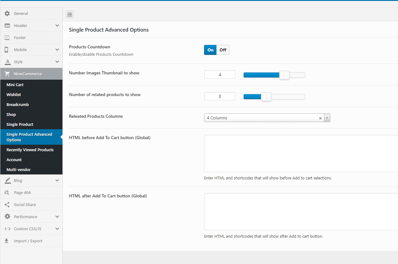The image size is (398, 264).
Task: Expand the Header section chevron
Action: coord(57,26)
